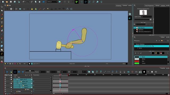Add a palette with Palettes plus icon
Image resolution: width=170 pixels, height=95 pixels.
(x=156, y=41)
